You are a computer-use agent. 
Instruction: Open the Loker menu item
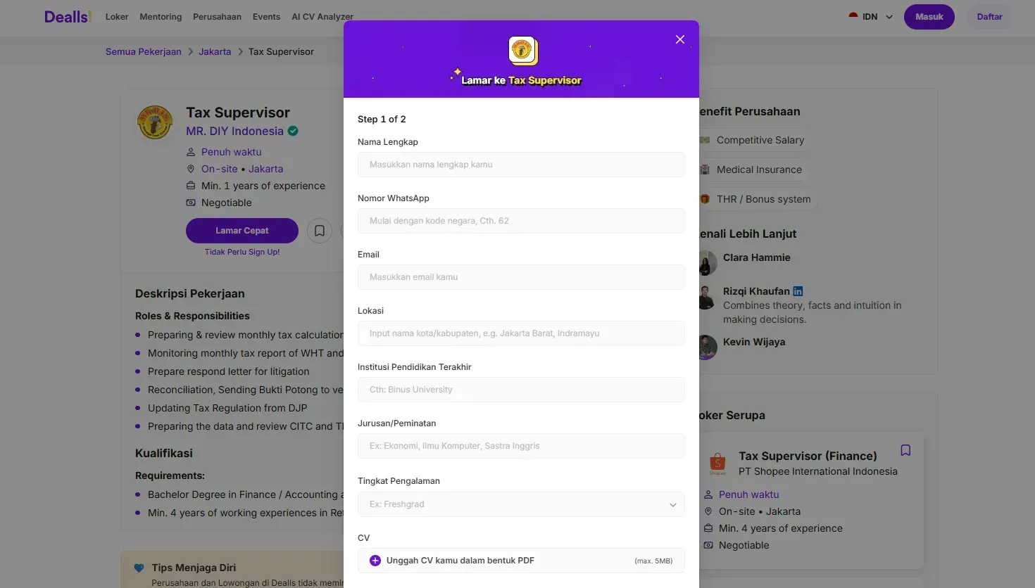(x=117, y=17)
